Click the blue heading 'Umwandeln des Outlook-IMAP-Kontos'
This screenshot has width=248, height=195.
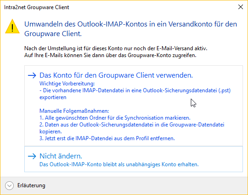[x=130, y=29]
